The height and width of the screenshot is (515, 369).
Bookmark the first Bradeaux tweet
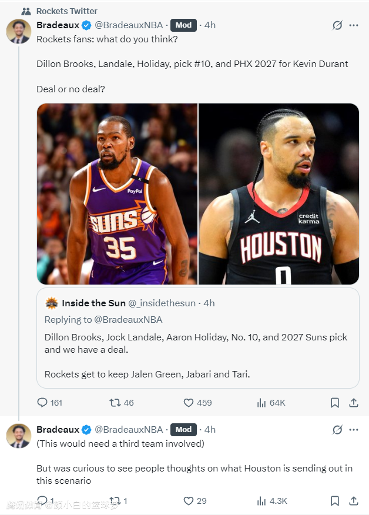(334, 403)
